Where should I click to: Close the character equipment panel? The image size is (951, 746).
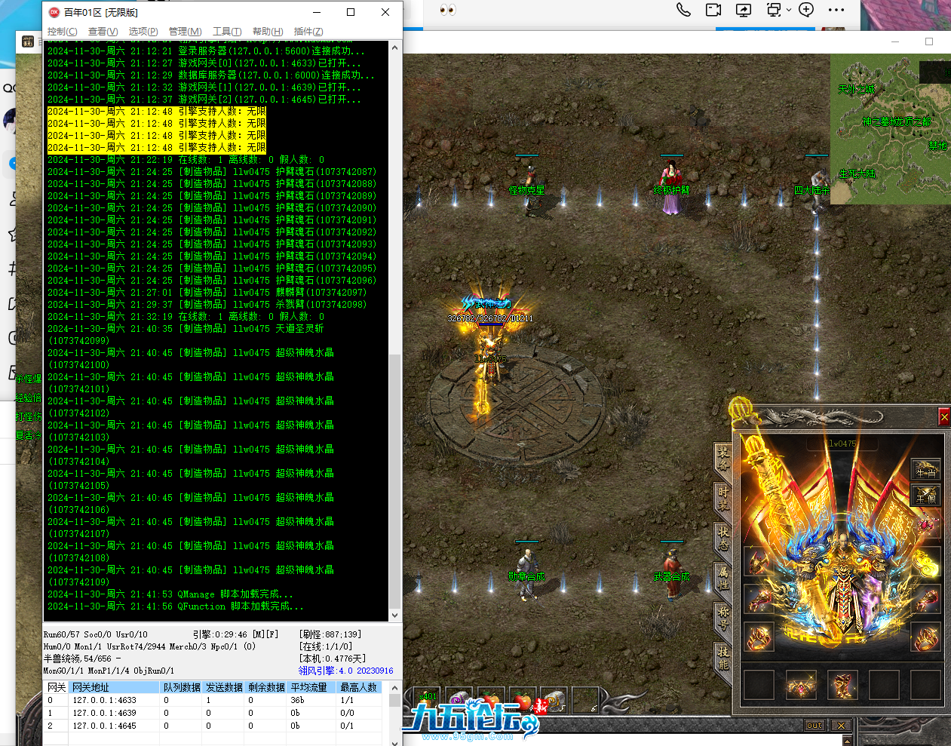pos(943,416)
